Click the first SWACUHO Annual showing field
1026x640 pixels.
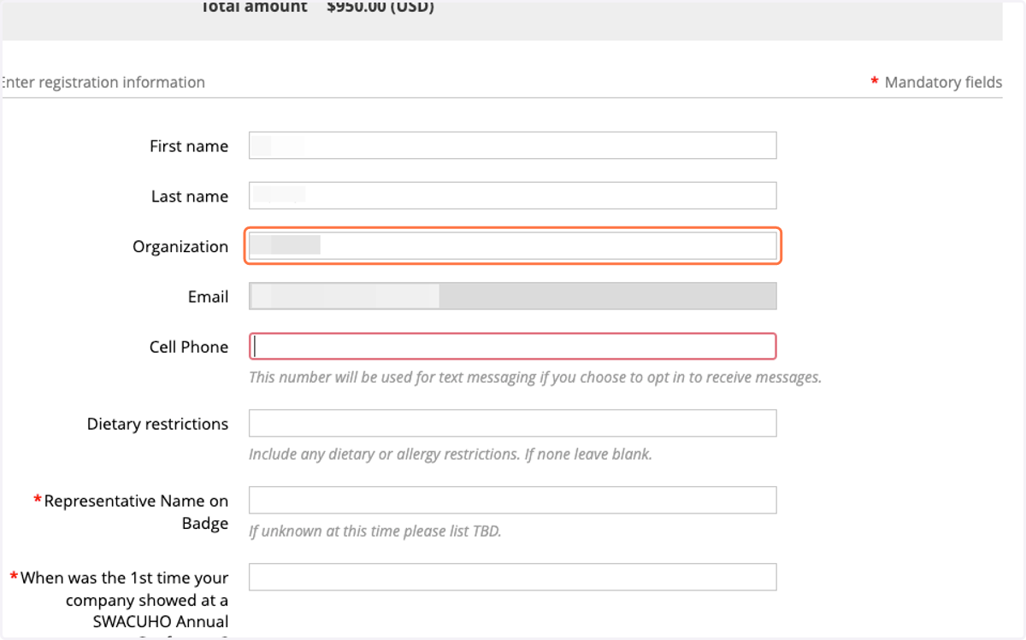point(512,577)
